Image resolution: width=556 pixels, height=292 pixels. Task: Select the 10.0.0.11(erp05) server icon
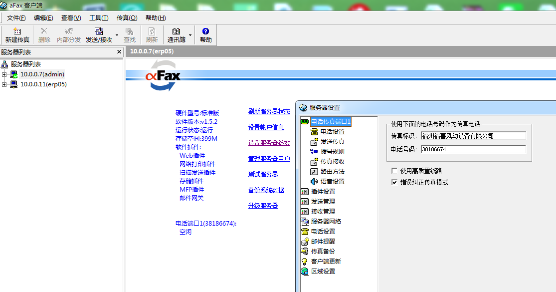(x=14, y=84)
